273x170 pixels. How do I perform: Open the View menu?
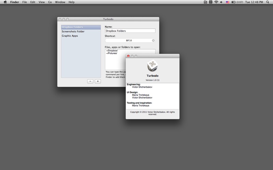tap(42, 2)
